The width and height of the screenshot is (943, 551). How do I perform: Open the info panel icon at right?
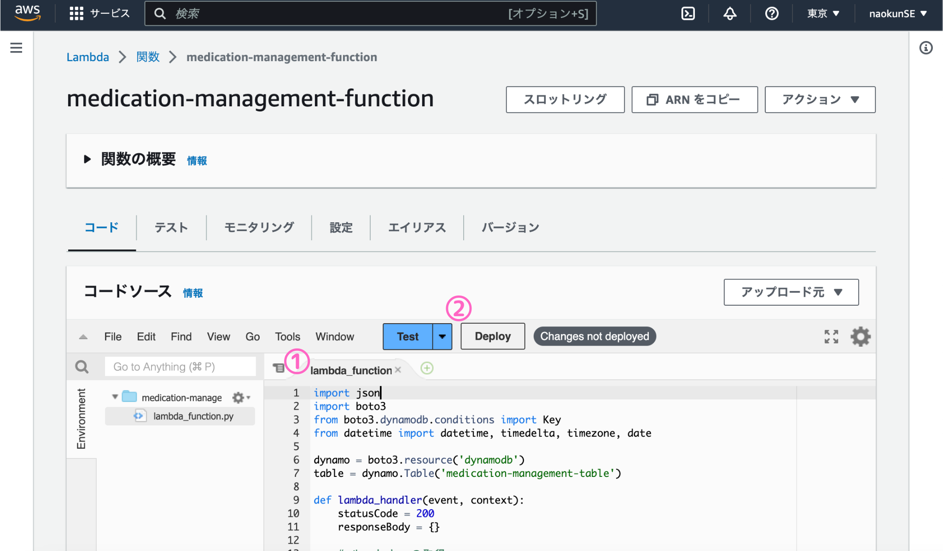click(x=926, y=47)
